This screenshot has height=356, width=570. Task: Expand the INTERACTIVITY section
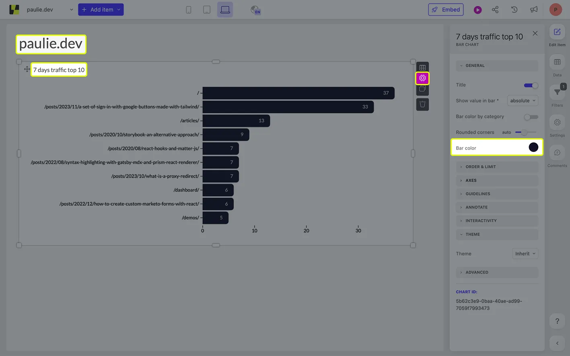click(x=497, y=221)
